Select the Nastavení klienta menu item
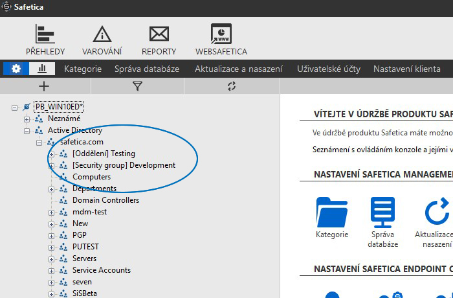The width and height of the screenshot is (453, 298). 406,69
